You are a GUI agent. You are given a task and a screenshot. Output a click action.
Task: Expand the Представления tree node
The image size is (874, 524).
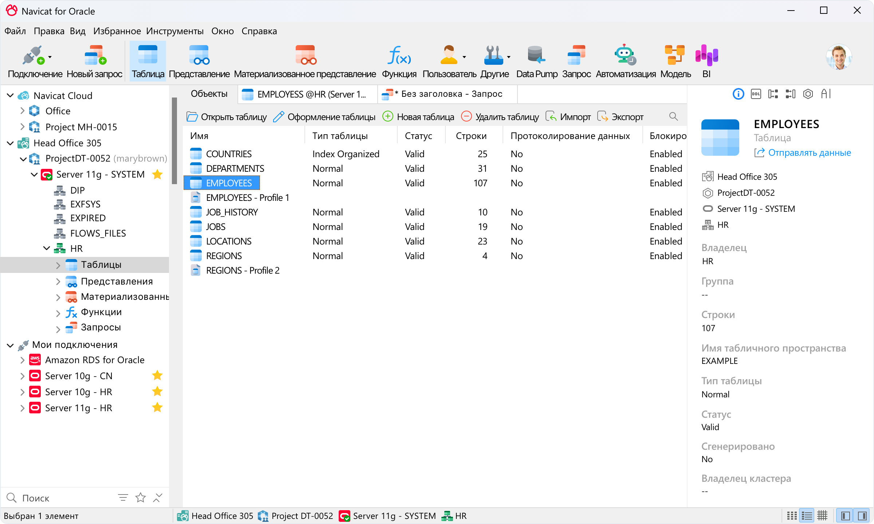[x=58, y=281]
